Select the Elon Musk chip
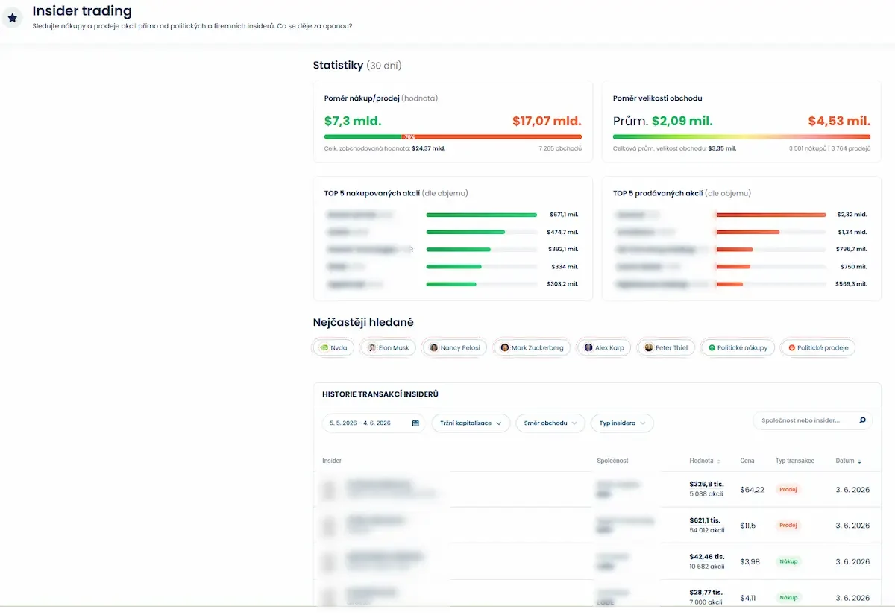 [x=388, y=347]
